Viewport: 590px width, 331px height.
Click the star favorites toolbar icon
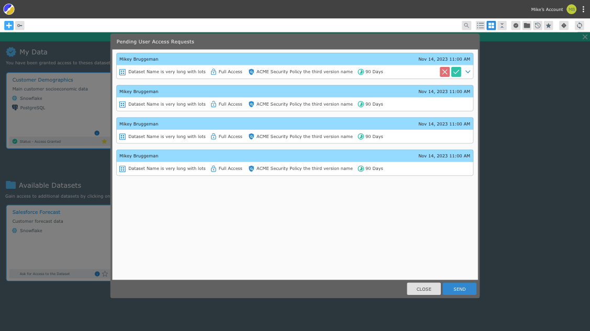click(x=549, y=25)
